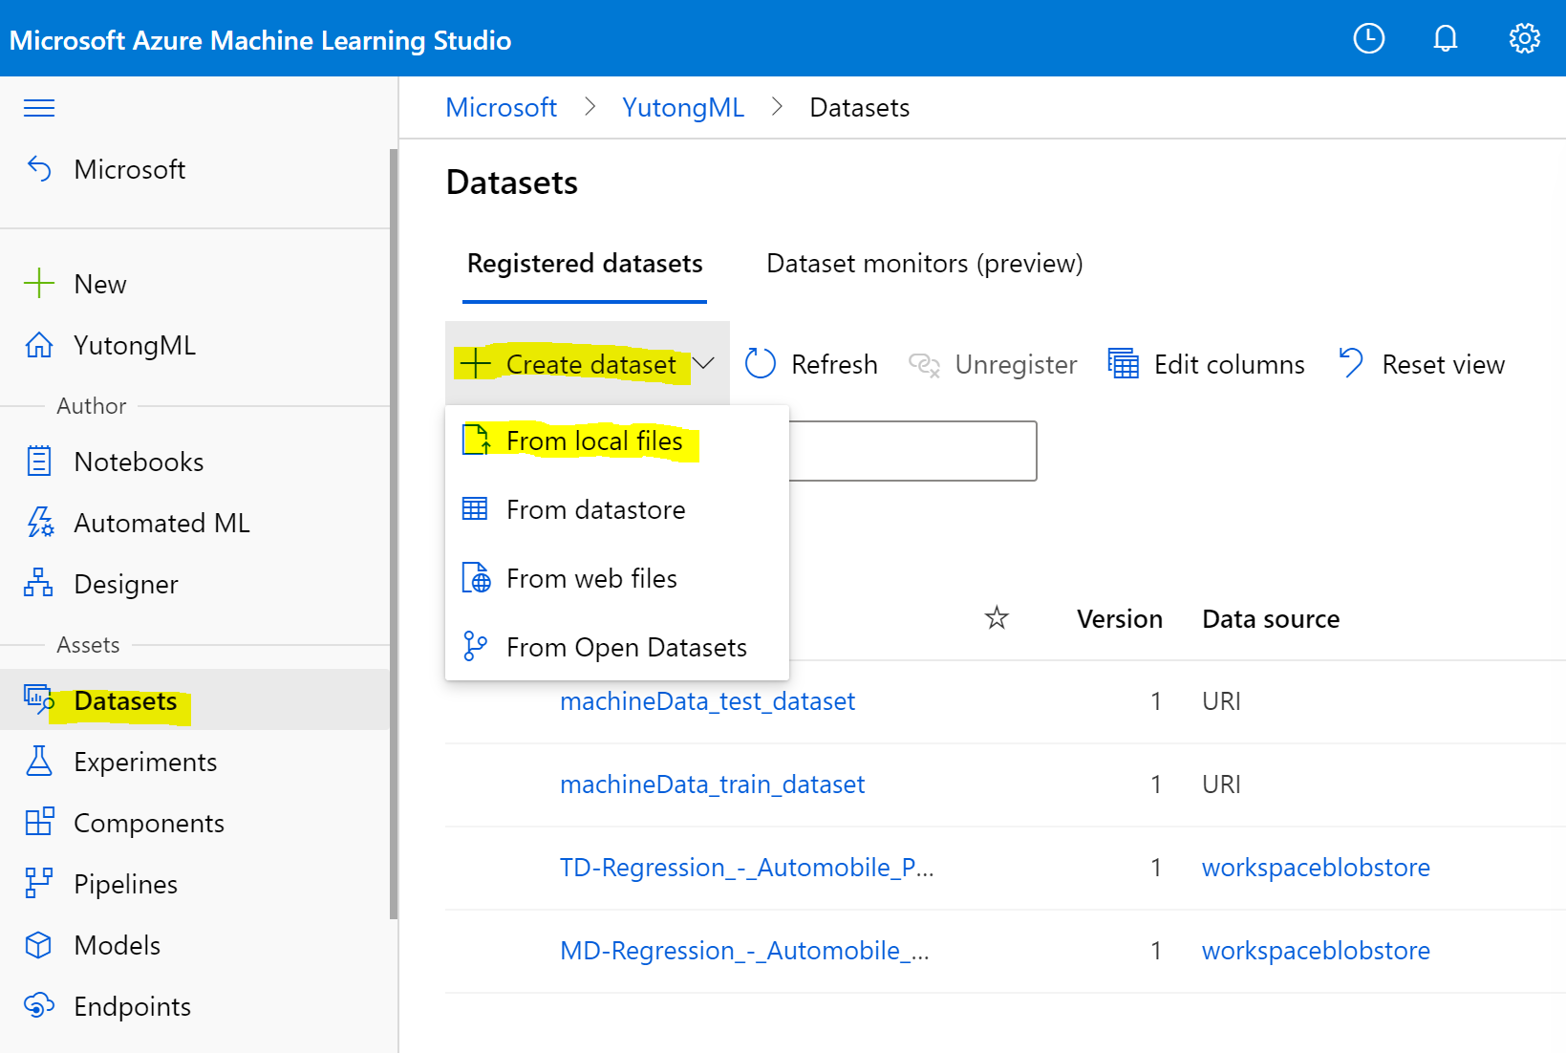Click the Notebooks icon in sidebar
Screen dimensions: 1566x1053
pos(39,462)
